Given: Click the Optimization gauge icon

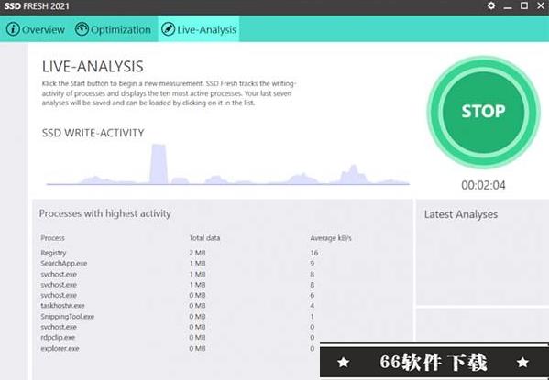Looking at the screenshot, I should (82, 29).
